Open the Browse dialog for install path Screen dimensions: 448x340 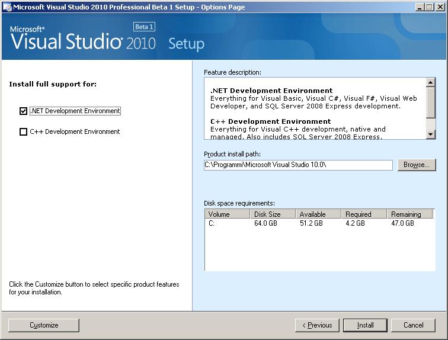coord(417,165)
